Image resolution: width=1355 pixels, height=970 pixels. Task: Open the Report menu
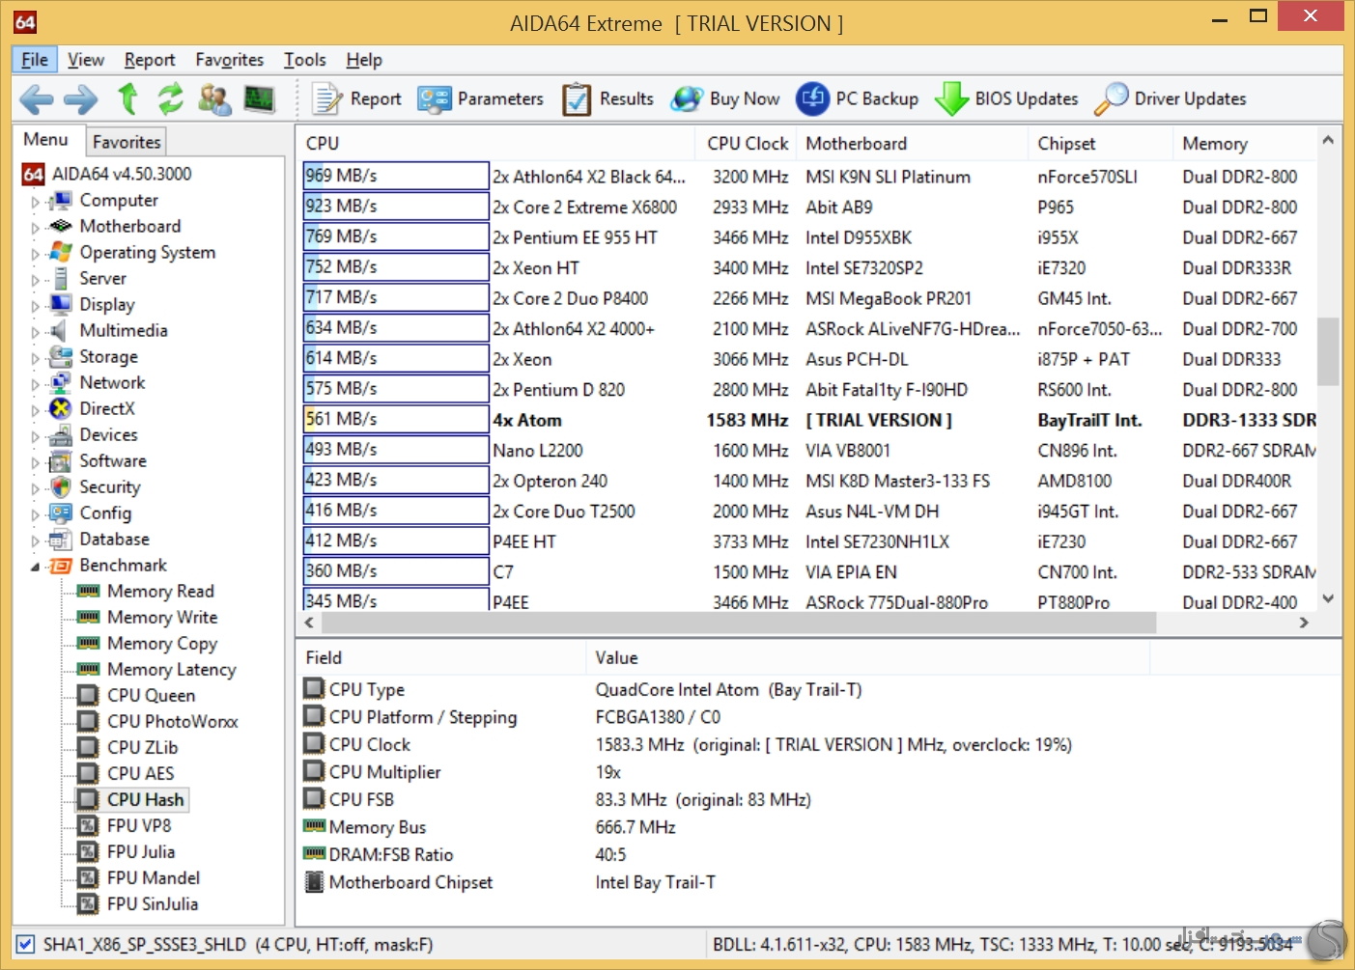150,60
